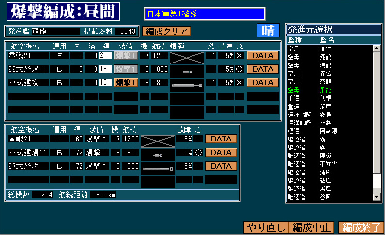The image size is (385, 235).
Task: Click the 発進元選択 panel header
Action: [x=334, y=30]
